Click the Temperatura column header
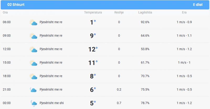The image size is (210, 109). coord(93,12)
